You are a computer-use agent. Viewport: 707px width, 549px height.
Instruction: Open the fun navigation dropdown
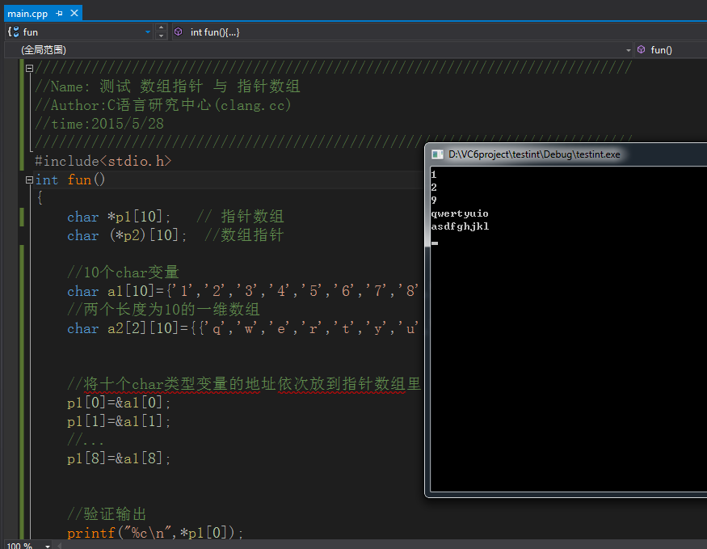click(x=148, y=32)
